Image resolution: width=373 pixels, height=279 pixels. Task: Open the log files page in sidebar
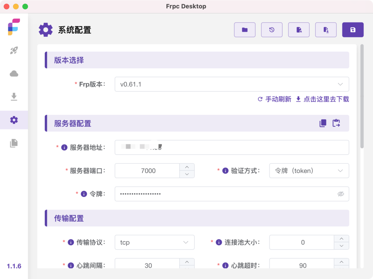click(14, 143)
